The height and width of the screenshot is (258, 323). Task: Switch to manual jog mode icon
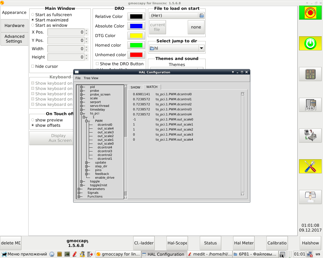pos(310,74)
